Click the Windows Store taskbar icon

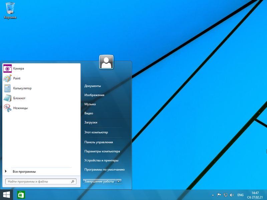pyautogui.click(x=21, y=195)
